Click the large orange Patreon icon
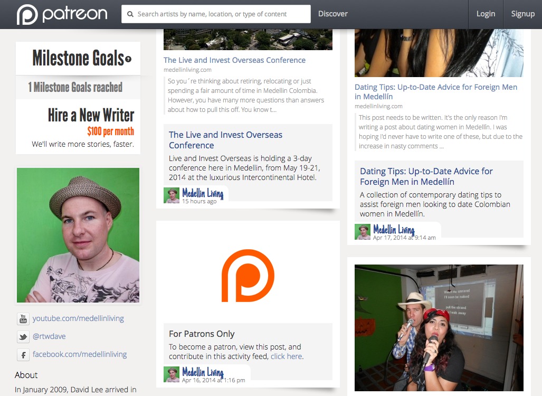Image resolution: width=542 pixels, height=396 pixels. pos(248,275)
